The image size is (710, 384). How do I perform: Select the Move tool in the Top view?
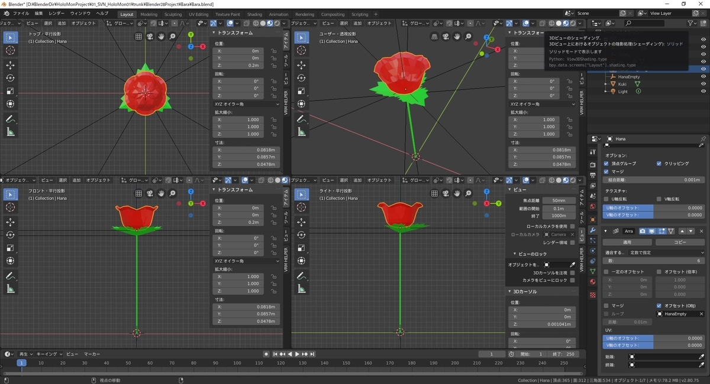11,65
